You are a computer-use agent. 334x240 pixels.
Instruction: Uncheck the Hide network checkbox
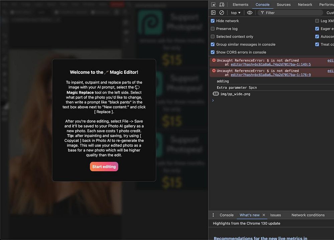[212, 21]
